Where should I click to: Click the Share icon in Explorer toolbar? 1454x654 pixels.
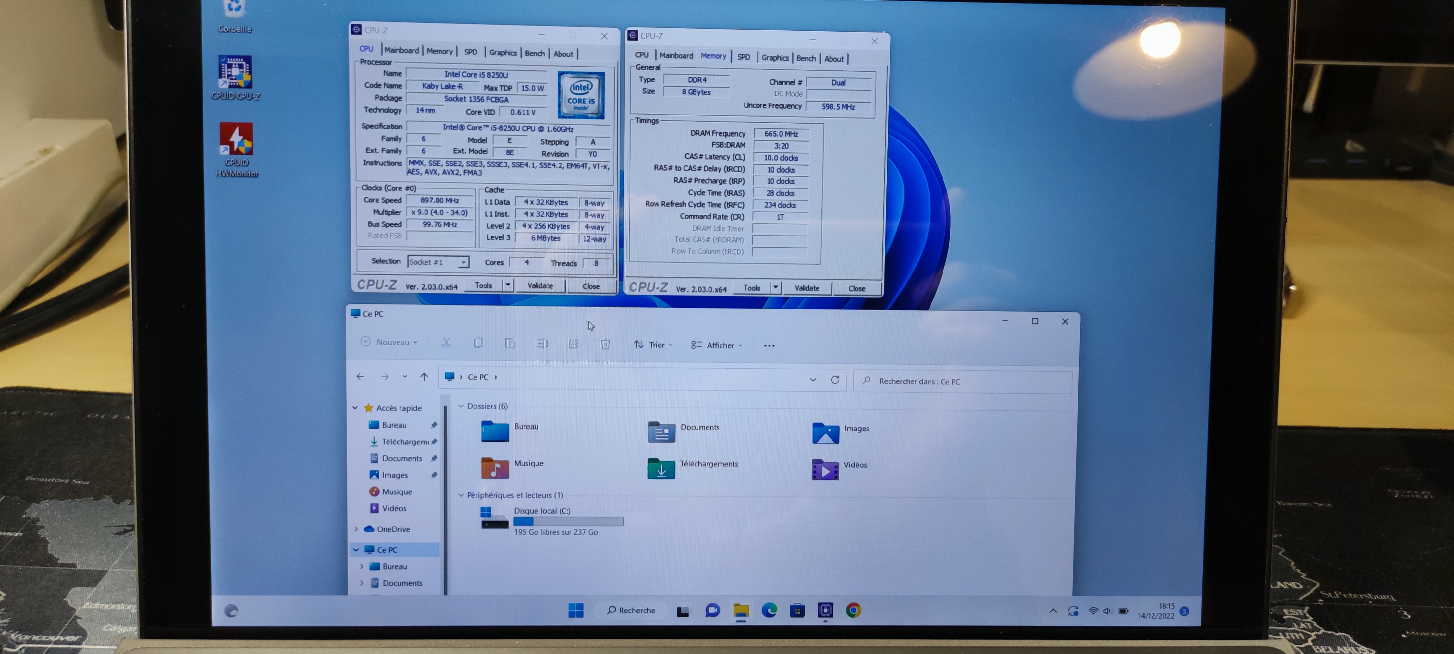click(x=573, y=344)
